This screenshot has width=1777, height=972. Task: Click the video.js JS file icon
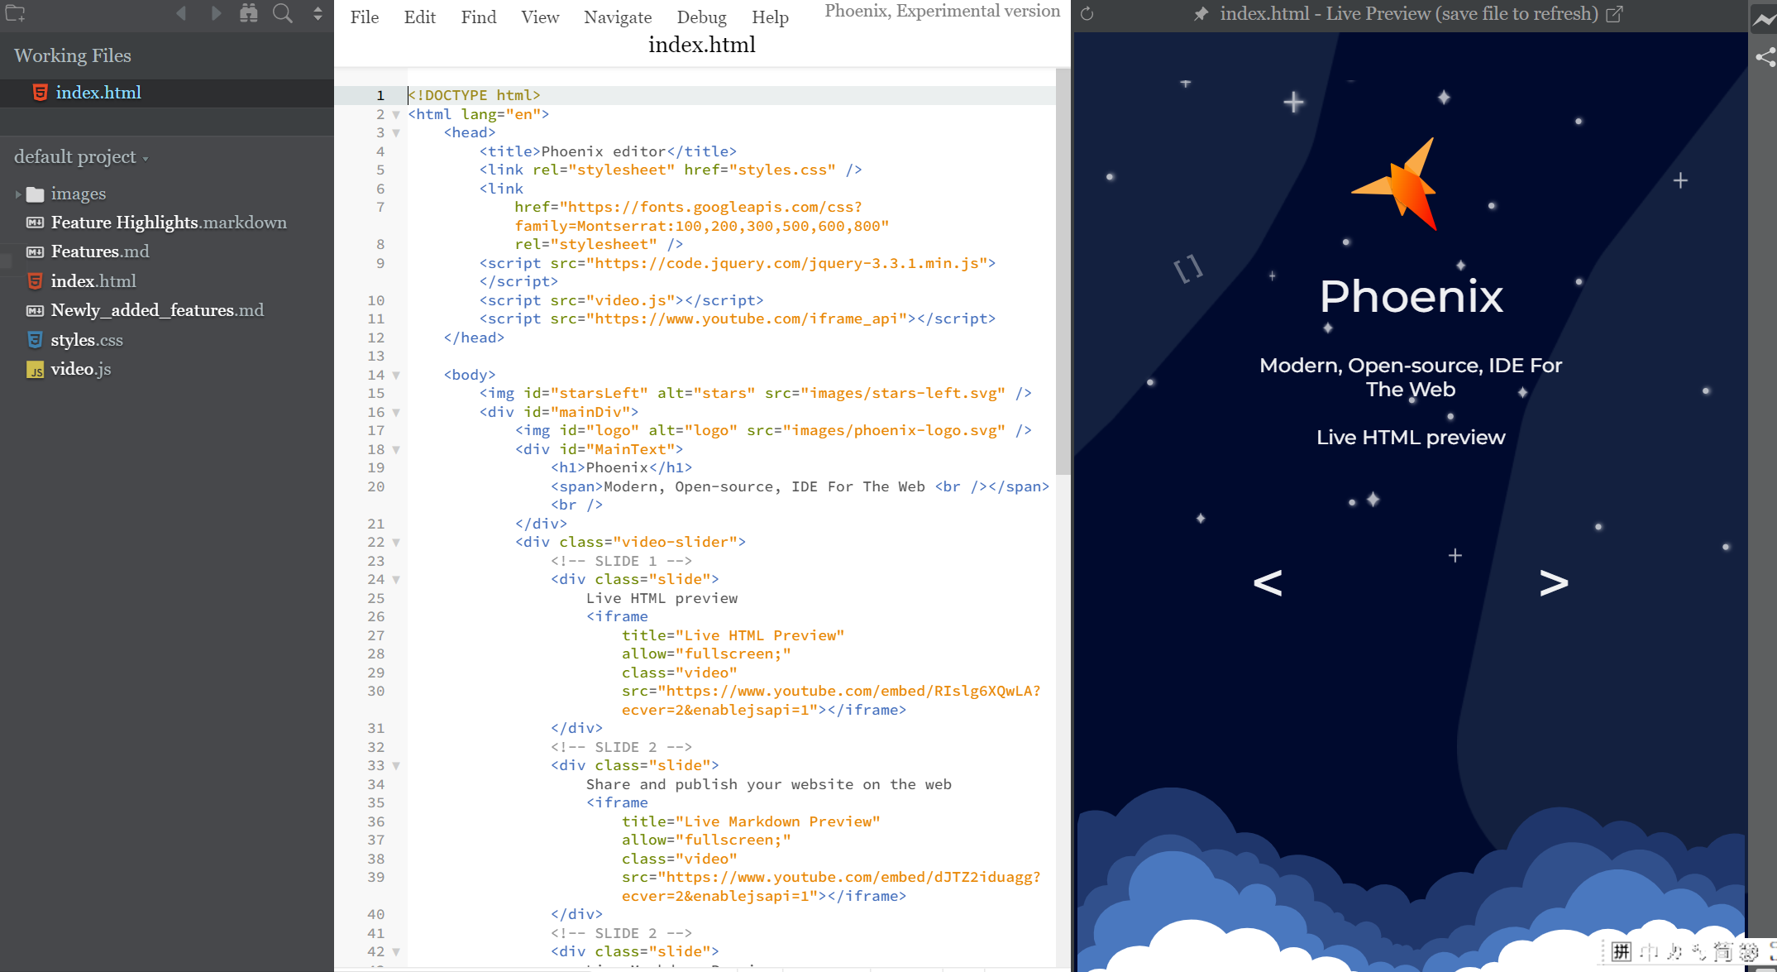point(35,370)
